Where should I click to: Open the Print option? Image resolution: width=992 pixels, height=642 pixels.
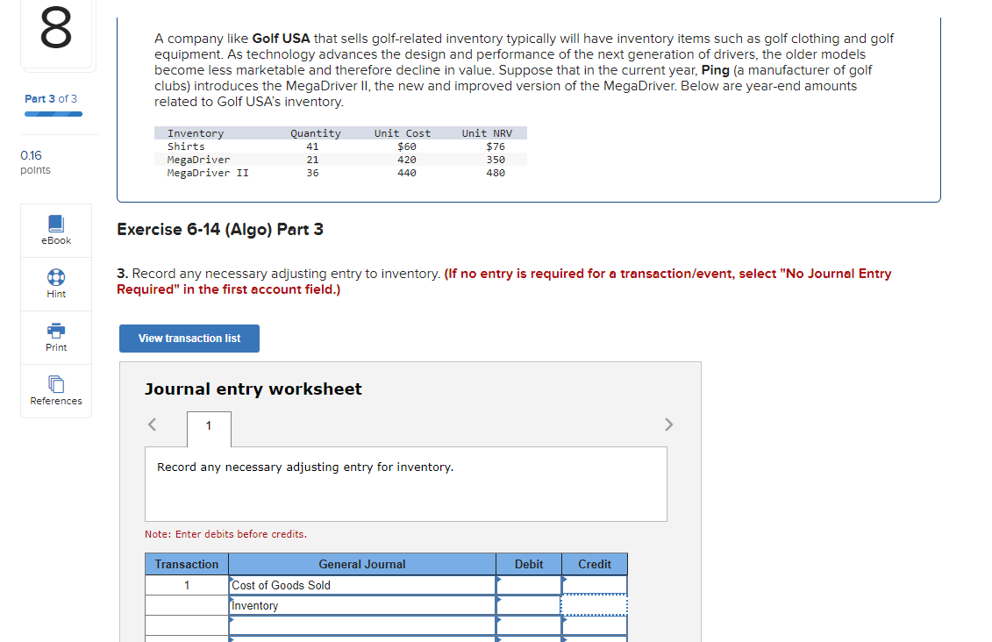point(55,337)
